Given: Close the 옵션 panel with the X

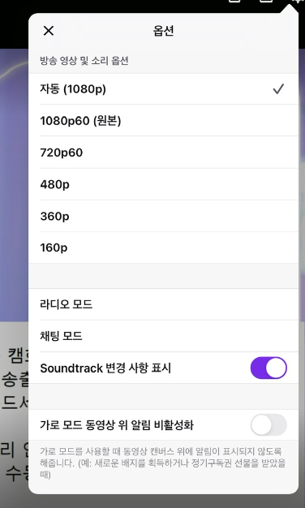Looking at the screenshot, I should tap(49, 31).
